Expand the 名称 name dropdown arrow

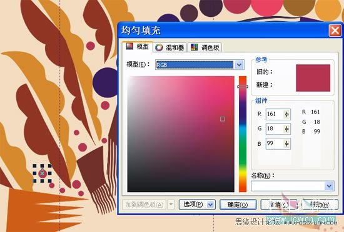pos(329,186)
